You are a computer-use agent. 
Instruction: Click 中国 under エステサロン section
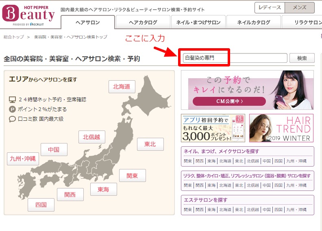(x=267, y=210)
